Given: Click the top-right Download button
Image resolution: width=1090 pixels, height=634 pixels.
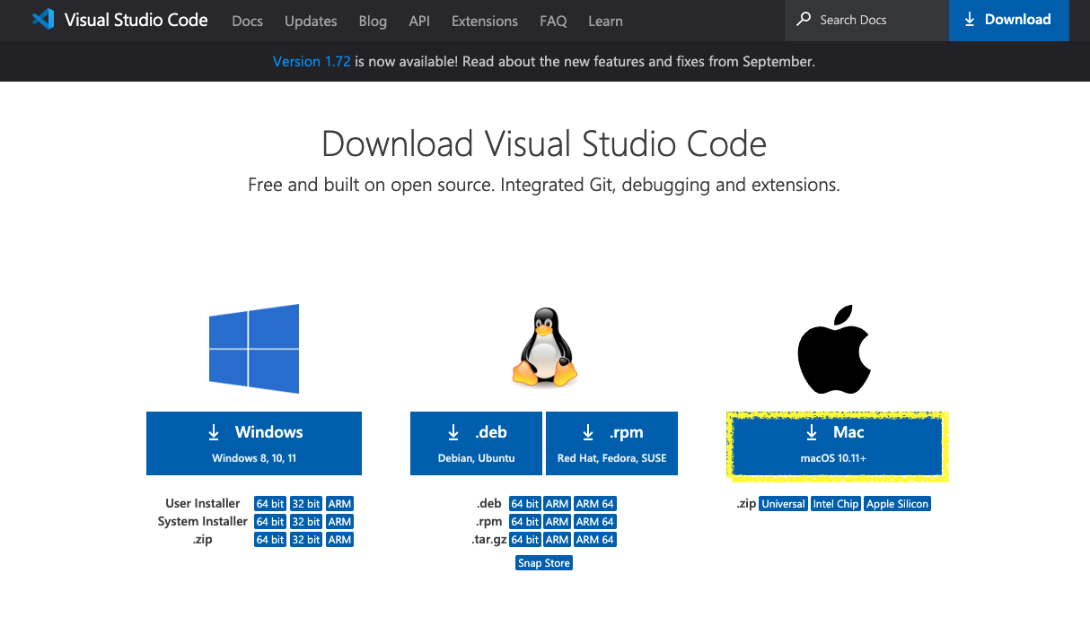Looking at the screenshot, I should click(x=1009, y=20).
